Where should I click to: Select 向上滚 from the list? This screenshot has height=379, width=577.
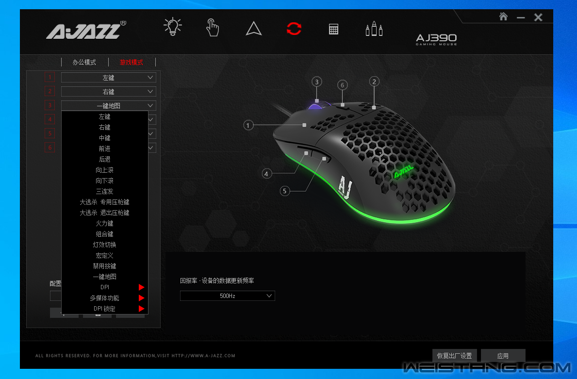pyautogui.click(x=104, y=170)
